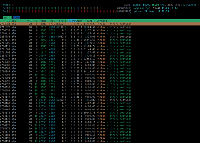Sort by the Command column header
The height and width of the screenshot is (143, 200).
tap(102, 21)
